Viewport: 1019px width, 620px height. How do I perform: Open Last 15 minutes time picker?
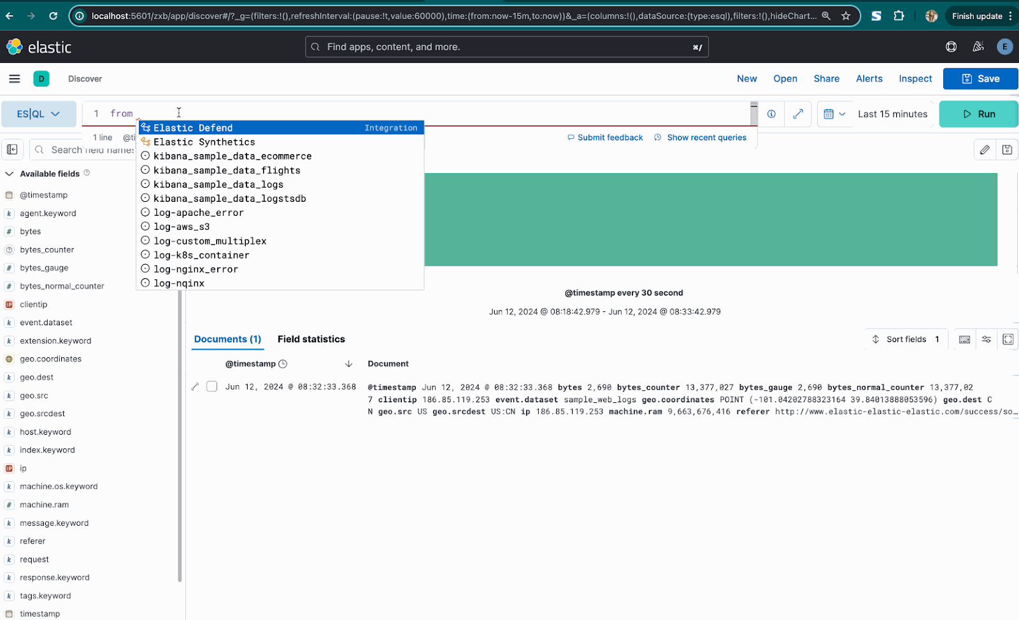coord(892,114)
